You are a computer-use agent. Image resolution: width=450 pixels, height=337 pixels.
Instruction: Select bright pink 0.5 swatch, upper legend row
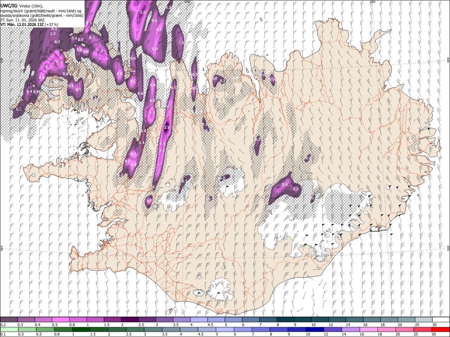tap(60, 319)
